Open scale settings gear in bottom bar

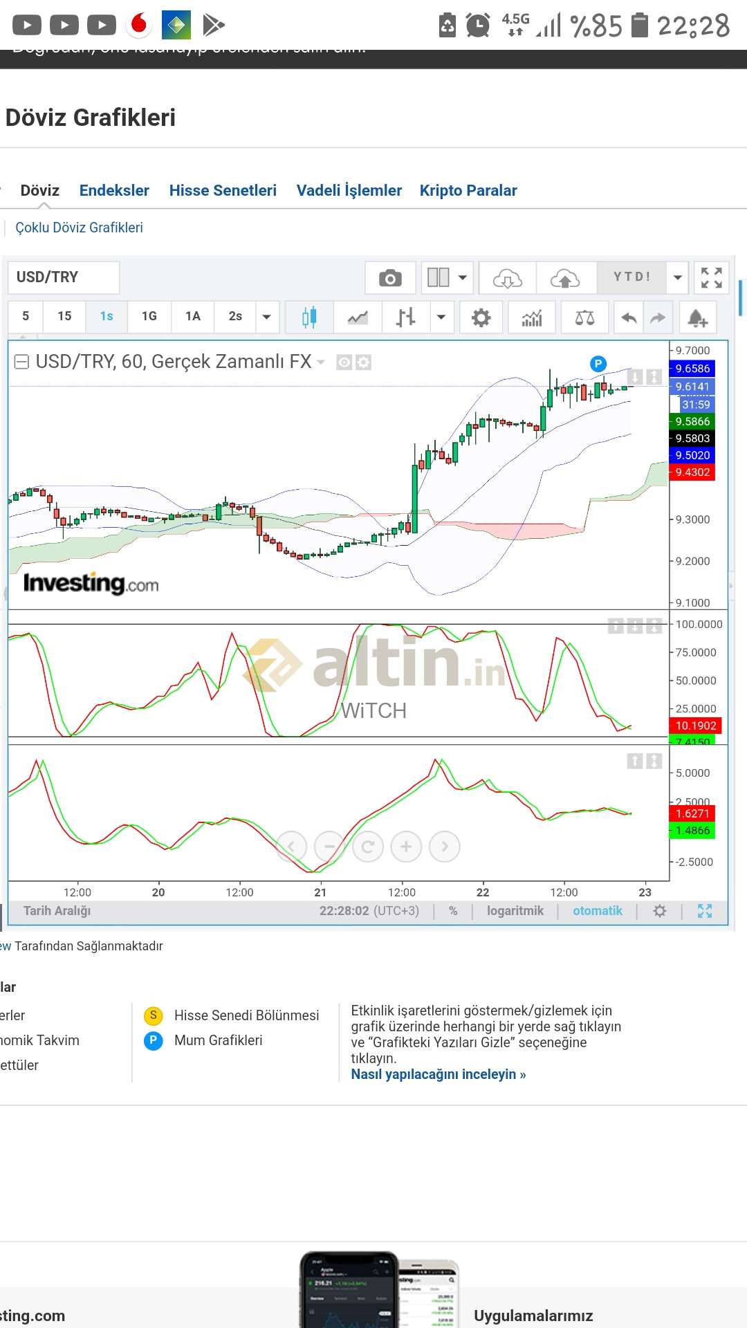(660, 911)
